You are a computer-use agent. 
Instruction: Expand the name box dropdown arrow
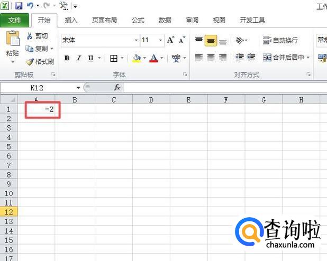click(x=78, y=88)
